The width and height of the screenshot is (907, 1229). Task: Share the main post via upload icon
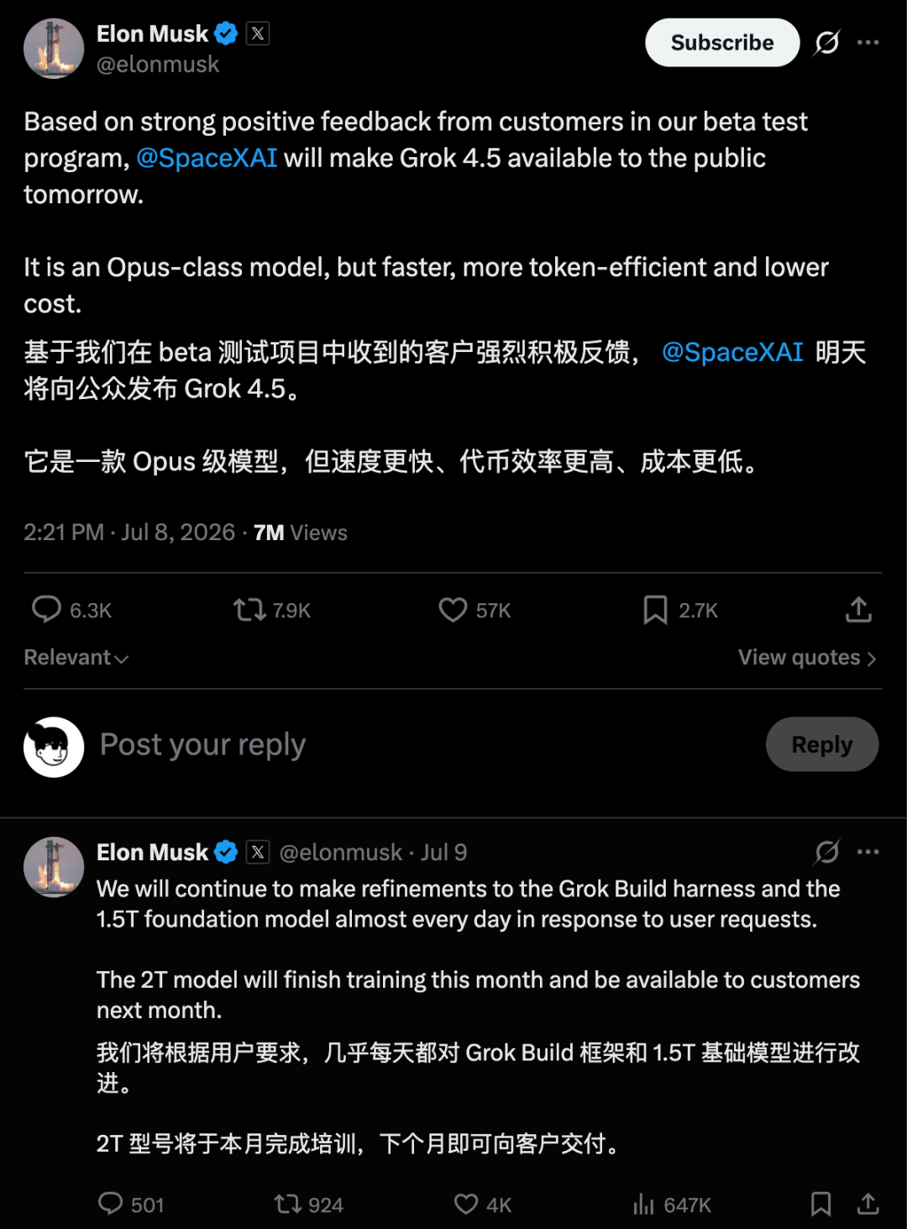pos(858,610)
